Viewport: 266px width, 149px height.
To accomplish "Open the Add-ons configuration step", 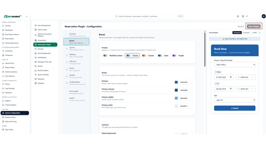I will [x=76, y=62].
